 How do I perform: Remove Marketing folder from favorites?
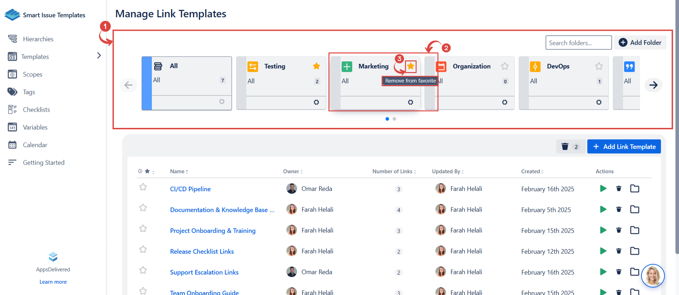410,66
